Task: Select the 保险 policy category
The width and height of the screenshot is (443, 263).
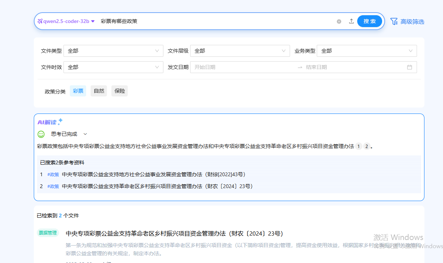Action: [120, 91]
